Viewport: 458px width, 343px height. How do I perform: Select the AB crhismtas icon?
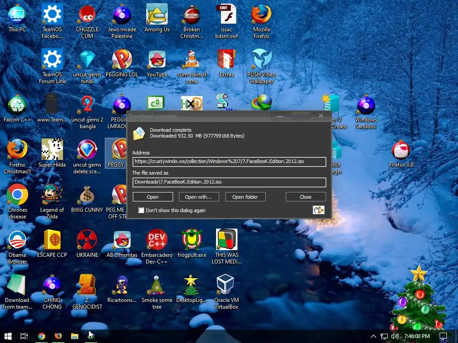122,244
